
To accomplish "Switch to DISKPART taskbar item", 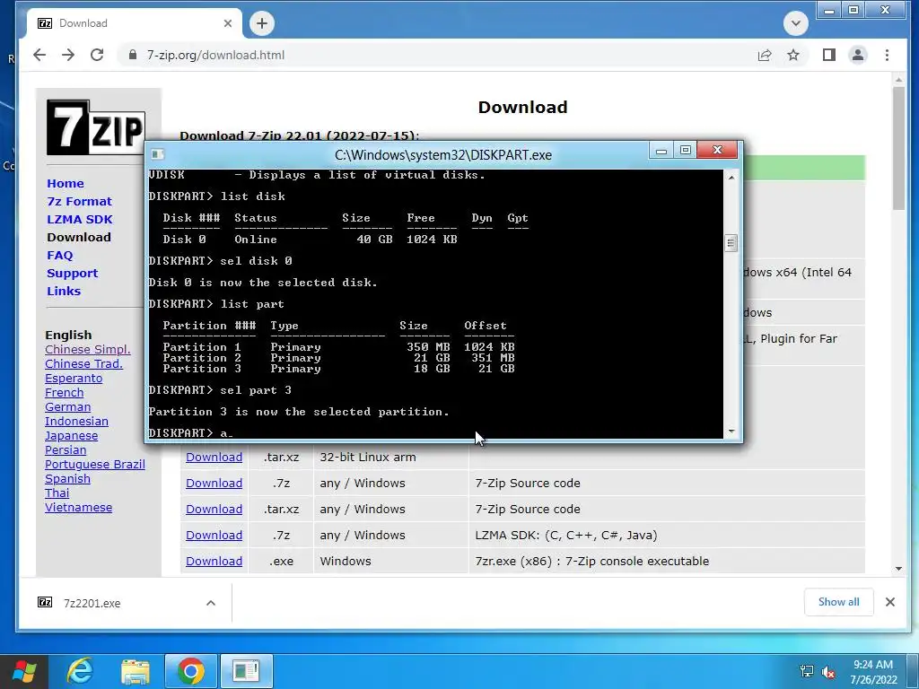I will 246,671.
